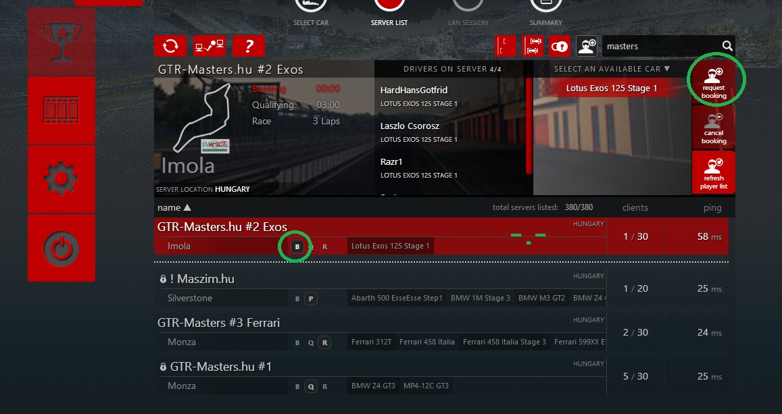This screenshot has width=782, height=414.
Task: Click the magnifier search icon
Action: (x=727, y=46)
